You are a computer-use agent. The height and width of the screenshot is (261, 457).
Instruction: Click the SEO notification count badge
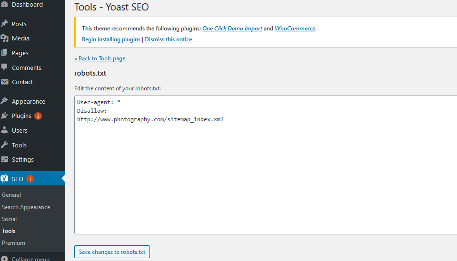30,179
